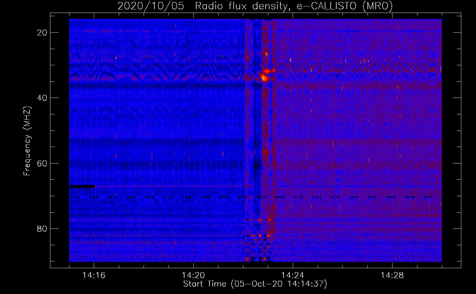Click the 14:16 time tick label
This screenshot has height=294, width=476.
point(94,275)
